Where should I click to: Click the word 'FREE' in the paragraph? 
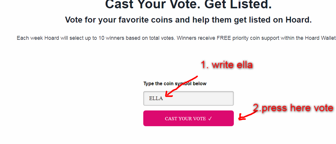(x=224, y=38)
